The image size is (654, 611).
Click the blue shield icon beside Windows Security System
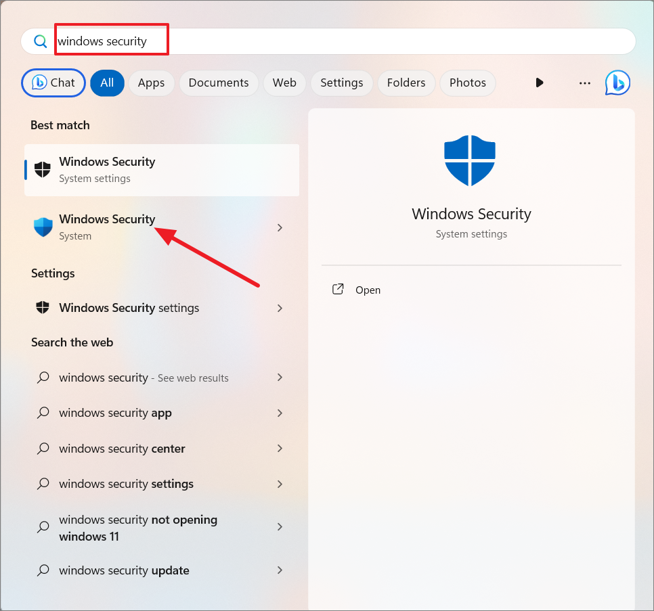coord(43,227)
